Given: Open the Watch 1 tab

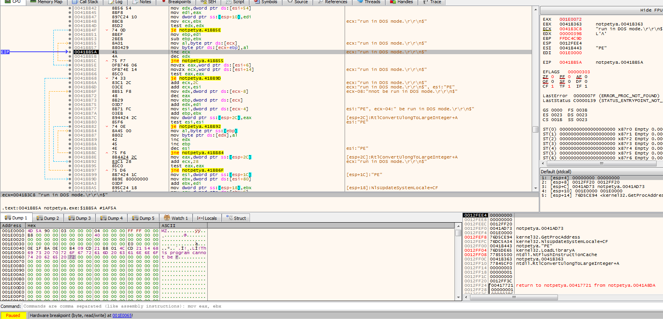Looking at the screenshot, I should pyautogui.click(x=176, y=218).
